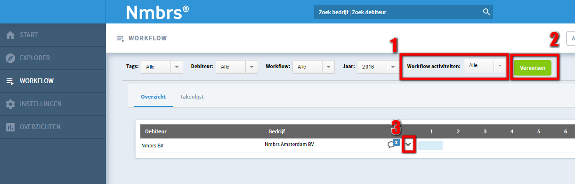Click the search magnifier icon

point(486,12)
